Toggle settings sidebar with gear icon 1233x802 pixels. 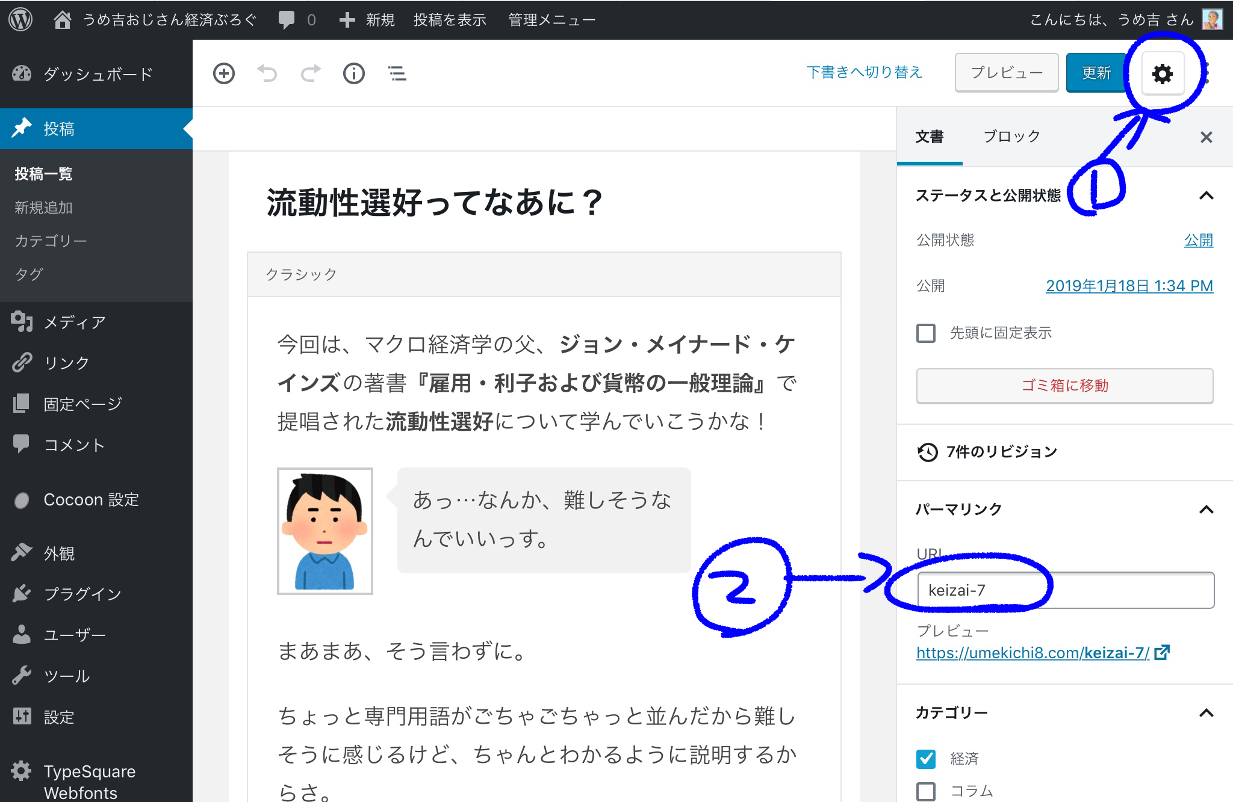pyautogui.click(x=1162, y=73)
